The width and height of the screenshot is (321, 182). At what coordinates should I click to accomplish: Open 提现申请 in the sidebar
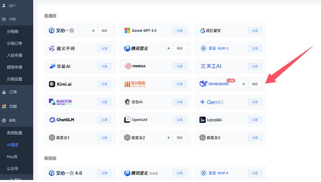click(x=15, y=67)
